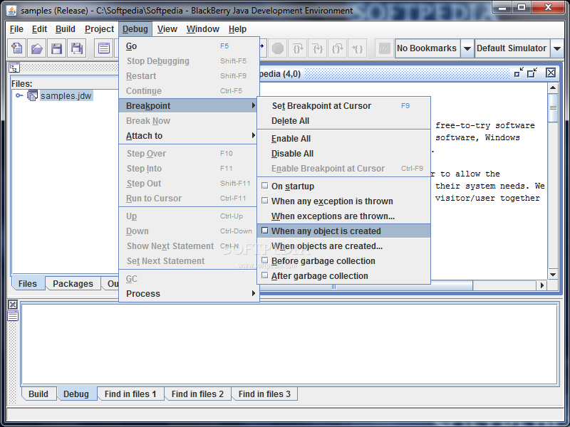Click the Open folder toolbar icon
Image resolution: width=570 pixels, height=427 pixels.
tap(37, 48)
